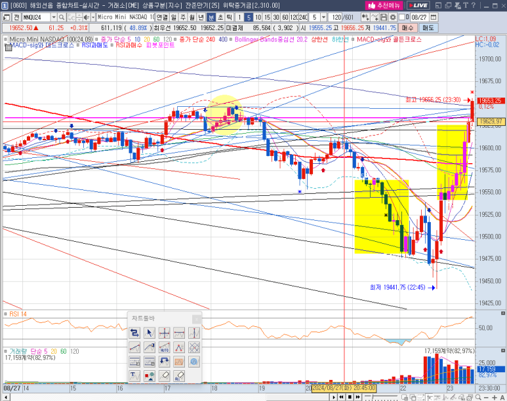Select the 월 (monthly) period toggle

click(192, 18)
